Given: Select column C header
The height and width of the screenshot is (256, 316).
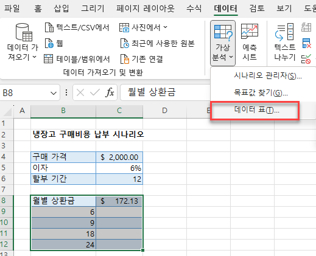Looking at the screenshot, I should [x=119, y=111].
